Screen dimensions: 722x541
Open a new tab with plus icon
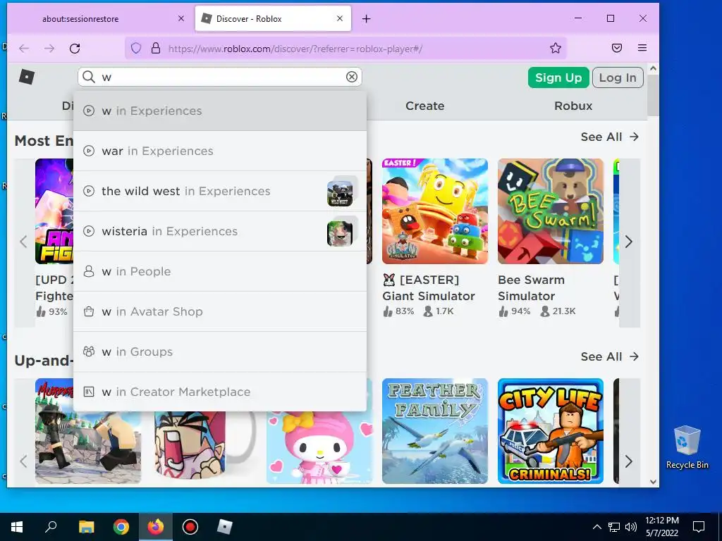click(x=367, y=19)
